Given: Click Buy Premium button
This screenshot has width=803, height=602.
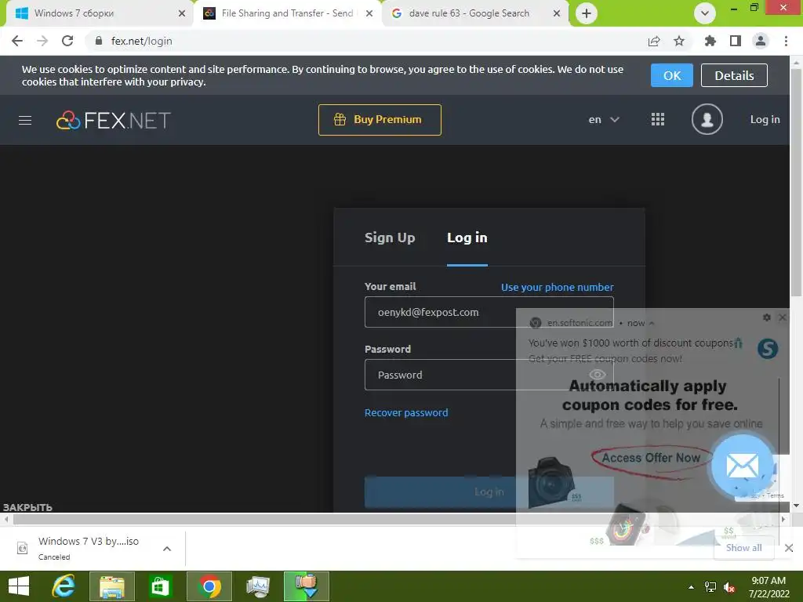Looking at the screenshot, I should pyautogui.click(x=380, y=120).
